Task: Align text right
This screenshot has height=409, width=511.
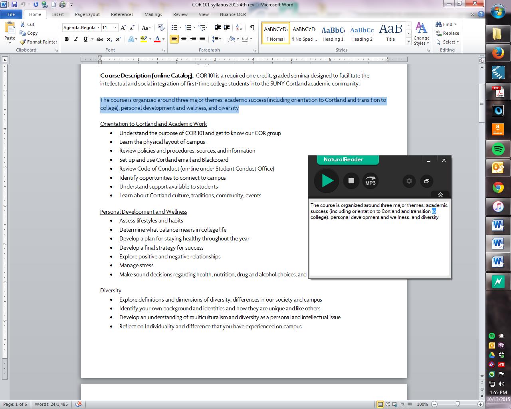Action: [193, 39]
